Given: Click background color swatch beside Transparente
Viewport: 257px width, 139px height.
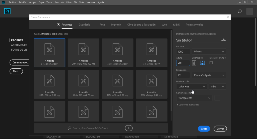Looking at the screenshot, I should (x=217, y=98).
